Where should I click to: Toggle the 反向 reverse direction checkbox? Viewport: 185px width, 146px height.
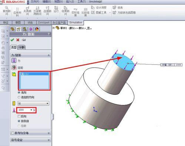[x=19, y=116]
